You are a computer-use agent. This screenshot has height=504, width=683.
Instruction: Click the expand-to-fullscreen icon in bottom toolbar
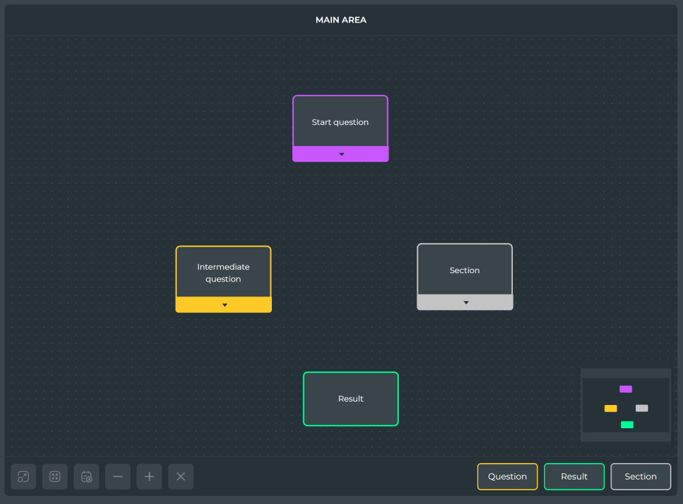click(23, 477)
